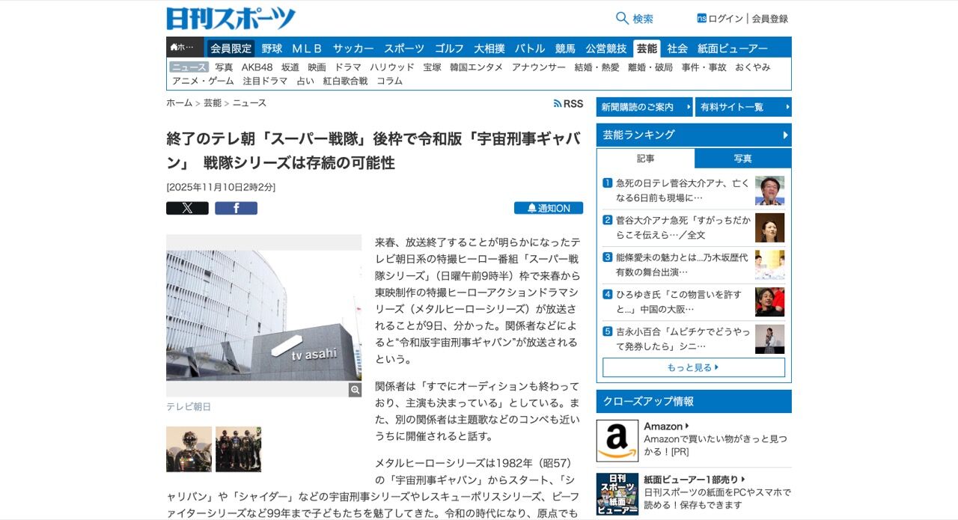
Task: Click the Amazon logo icon
Action: pos(617,441)
